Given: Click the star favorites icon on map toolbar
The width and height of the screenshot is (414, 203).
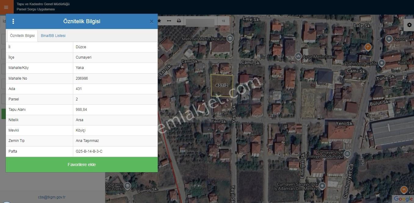Looking at the screenshot, I should click(159, 21).
